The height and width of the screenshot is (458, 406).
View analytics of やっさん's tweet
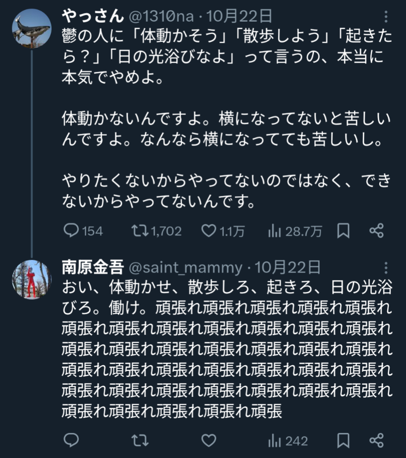275,231
